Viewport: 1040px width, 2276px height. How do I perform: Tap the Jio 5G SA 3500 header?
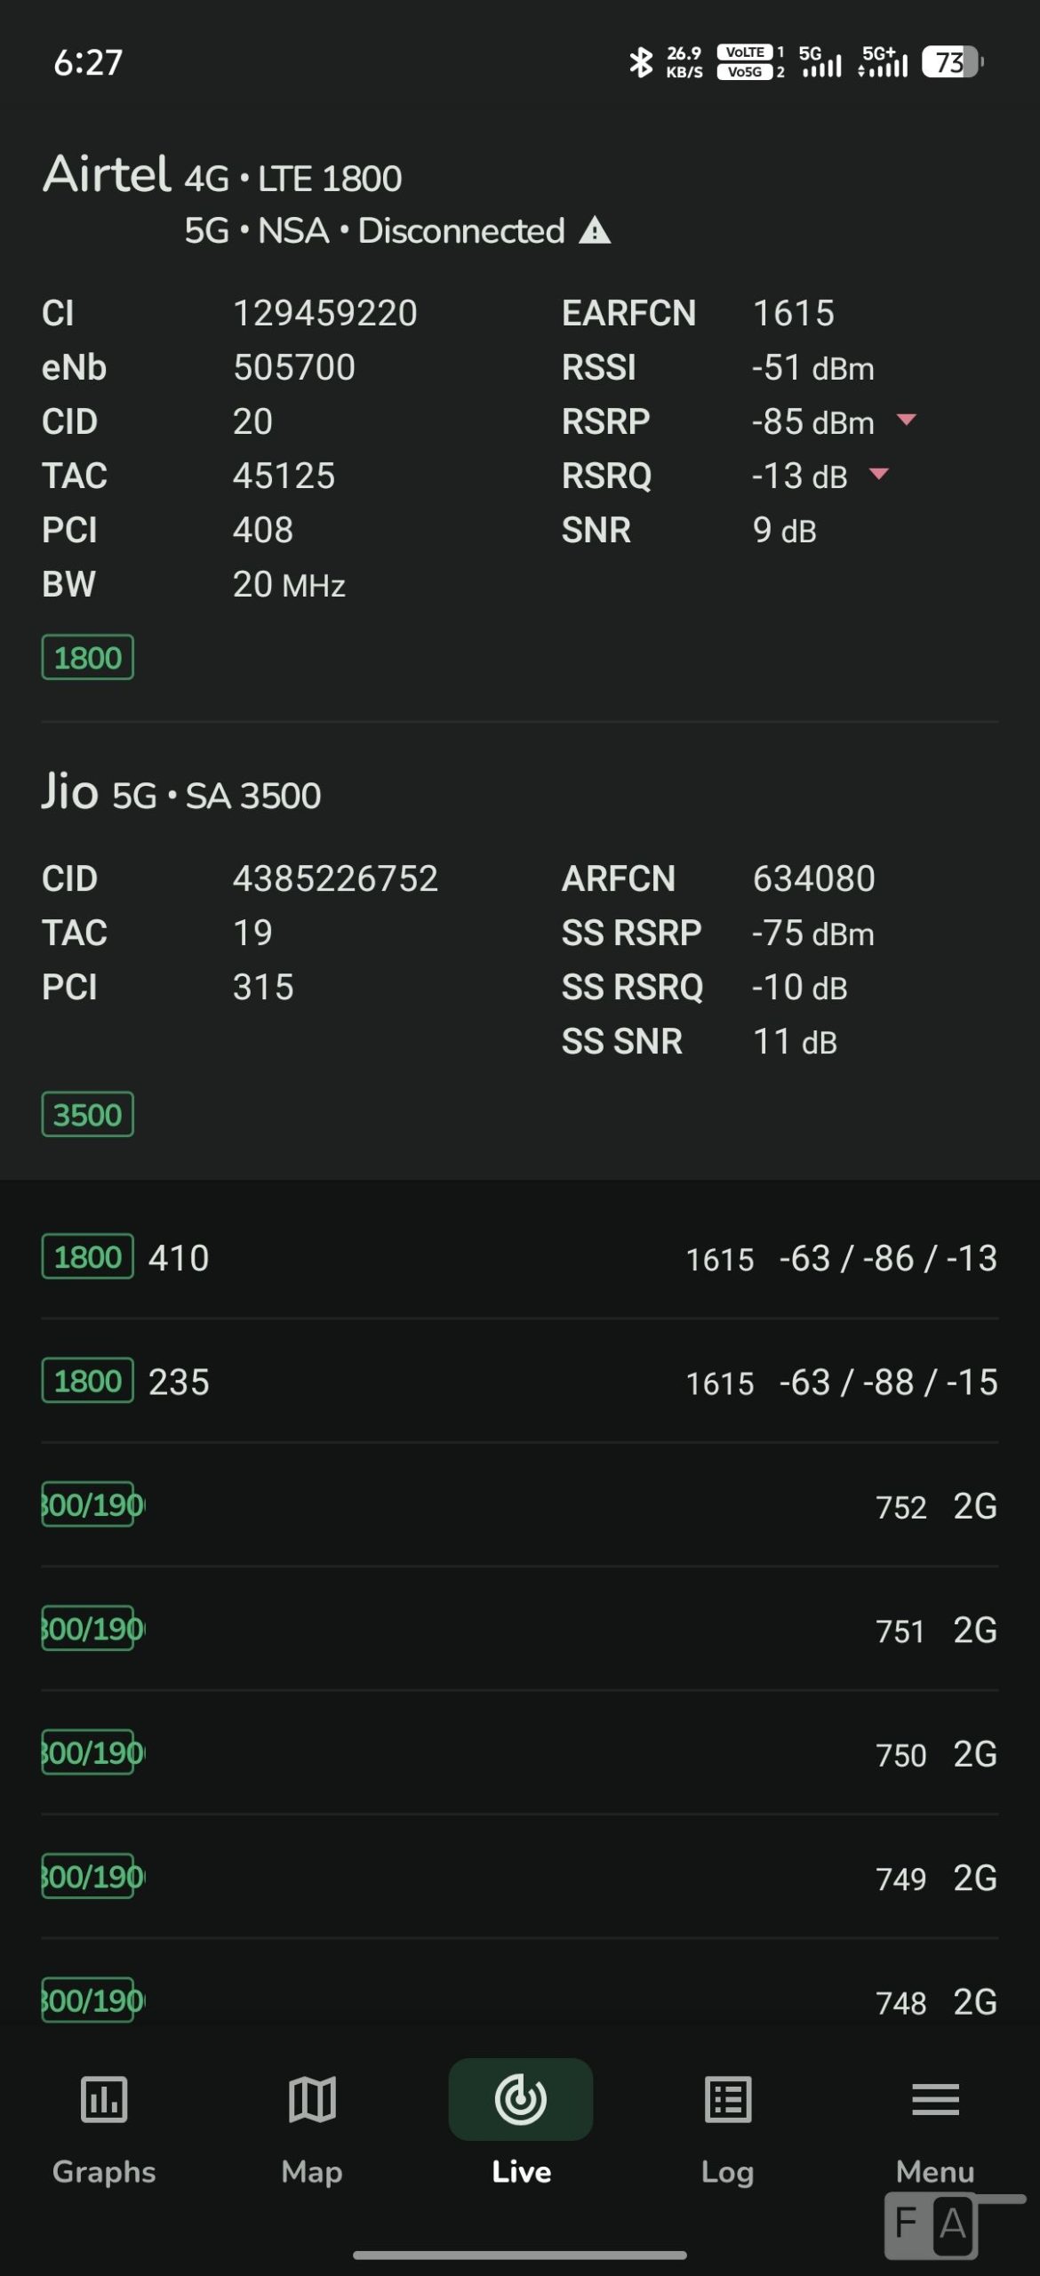click(181, 793)
